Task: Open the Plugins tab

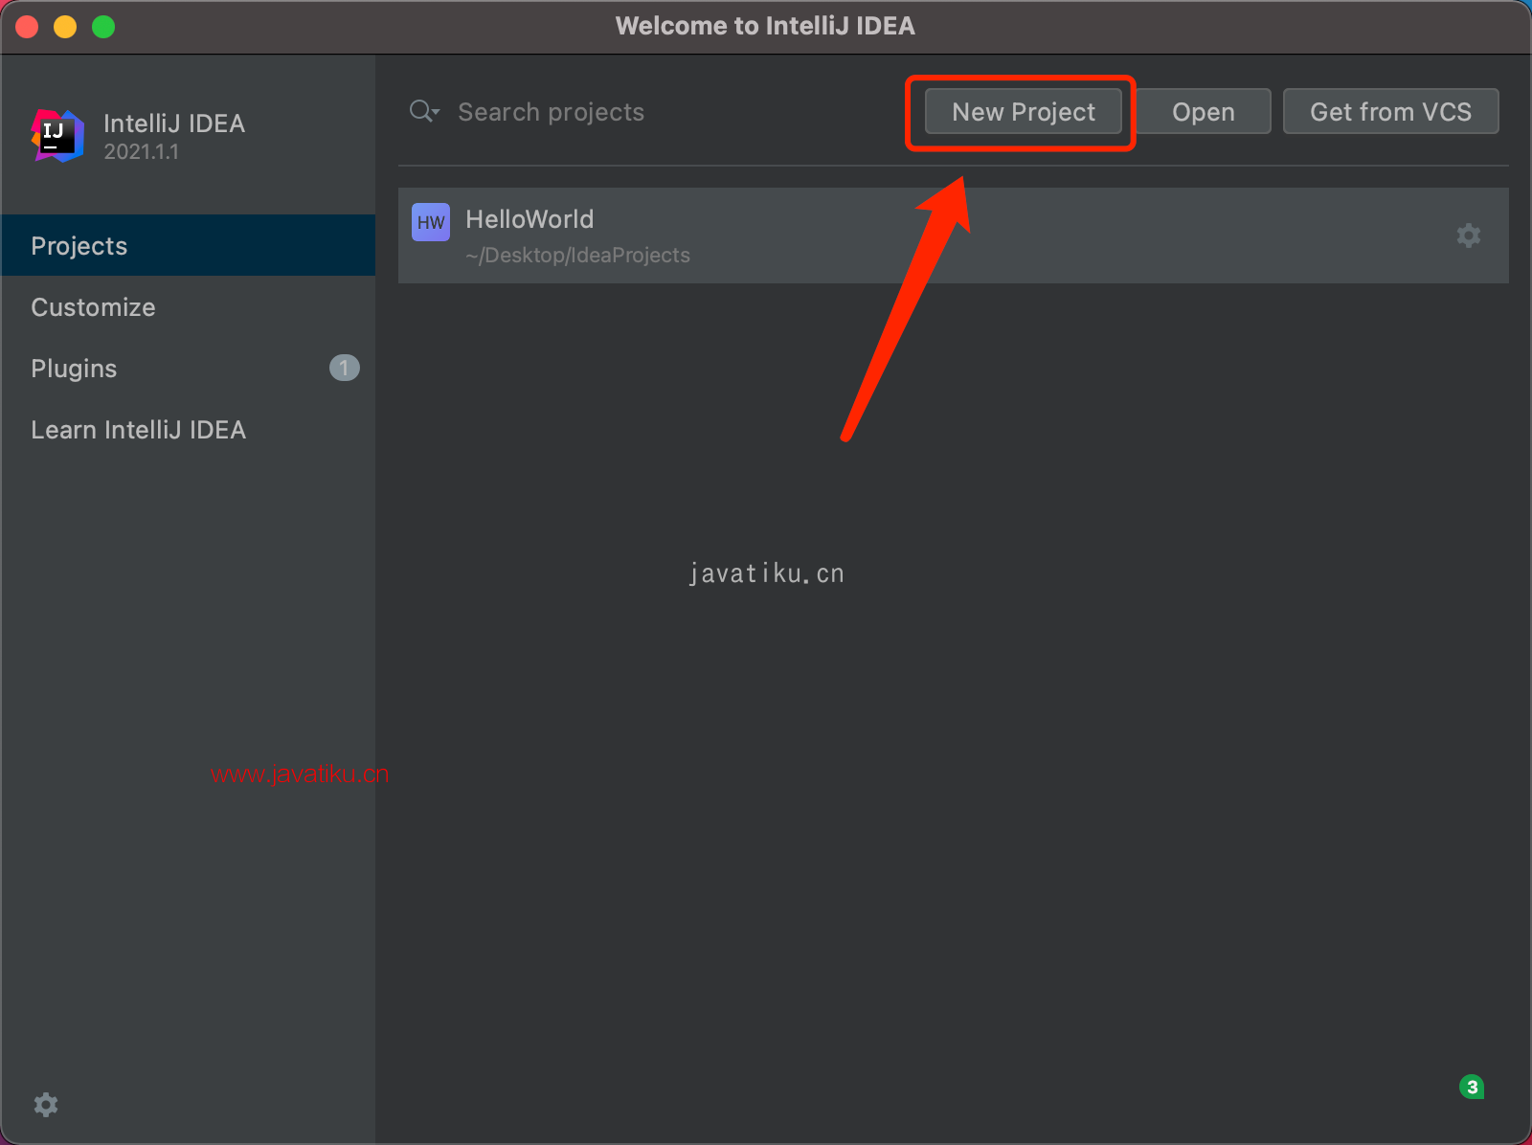Action: click(x=188, y=369)
